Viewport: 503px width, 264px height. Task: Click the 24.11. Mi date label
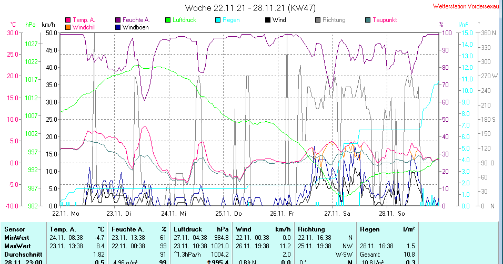point(174,213)
